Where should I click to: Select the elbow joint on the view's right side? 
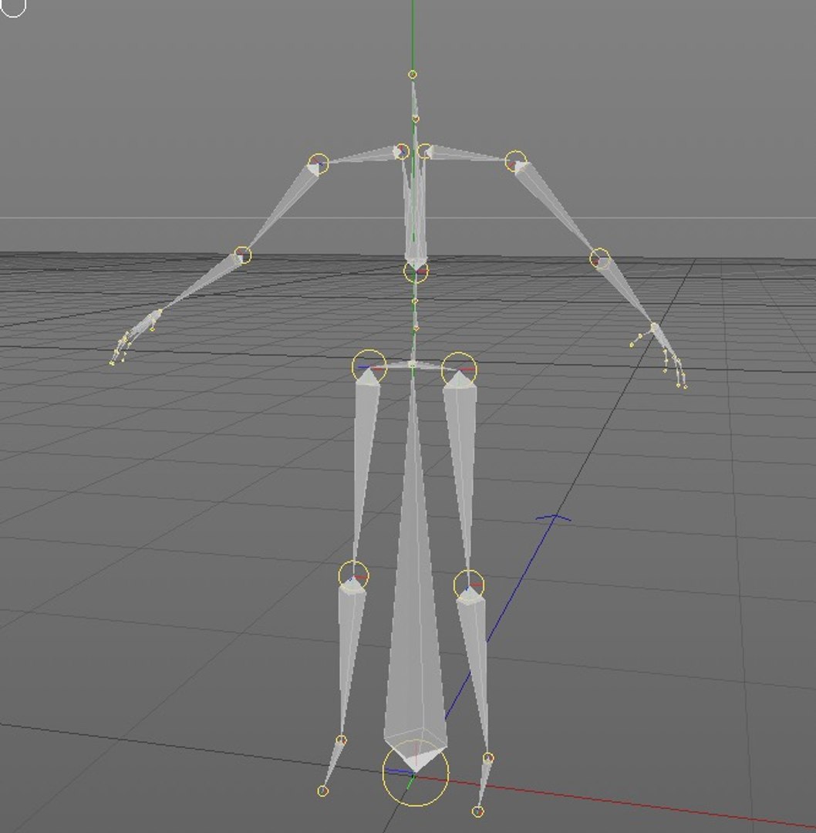tap(600, 258)
